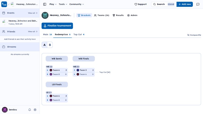Open the Tools dropdown menu

63,4
